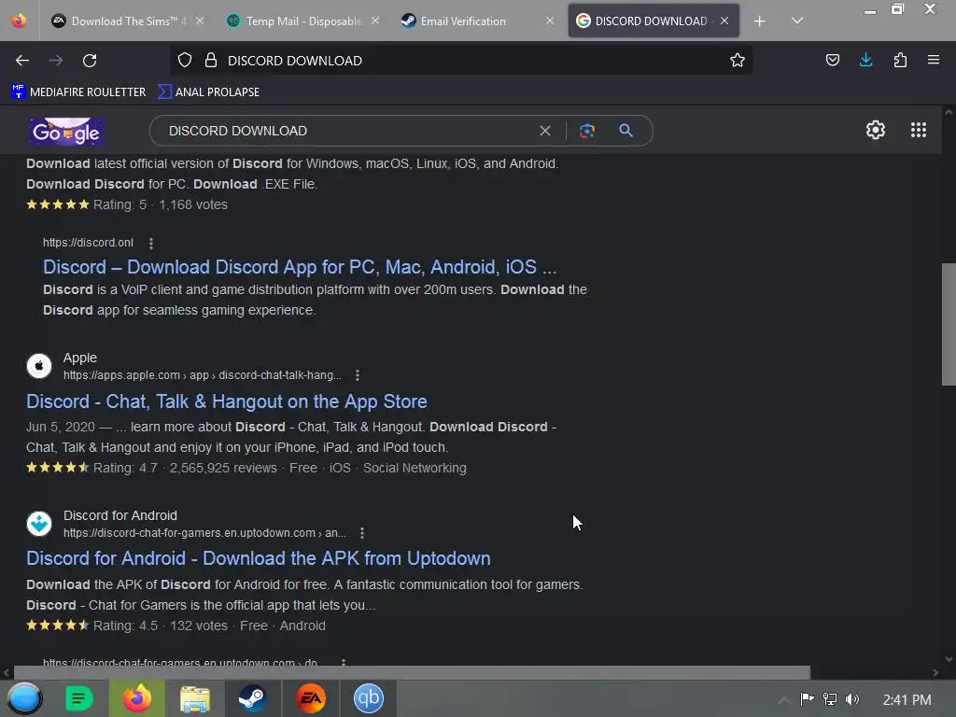Viewport: 956px width, 717px height.
Task: Open the Firefox View button
Action: click(19, 21)
